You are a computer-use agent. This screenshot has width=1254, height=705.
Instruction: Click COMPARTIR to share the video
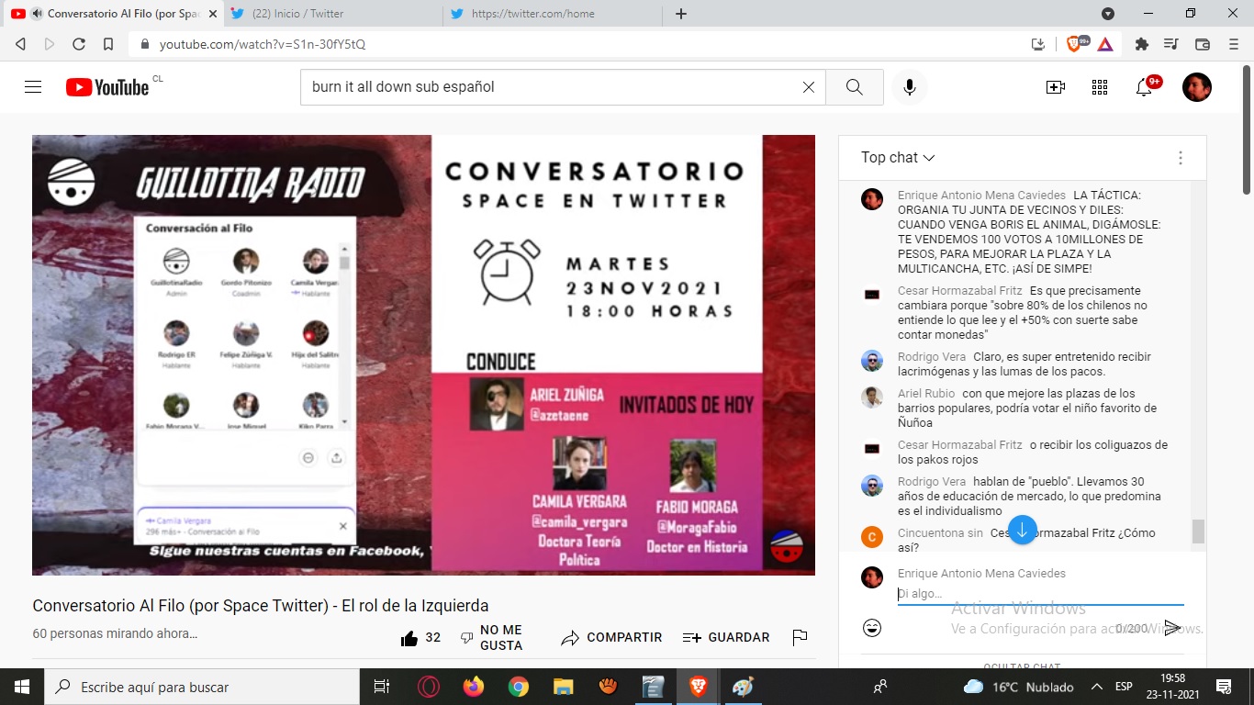pyautogui.click(x=611, y=638)
